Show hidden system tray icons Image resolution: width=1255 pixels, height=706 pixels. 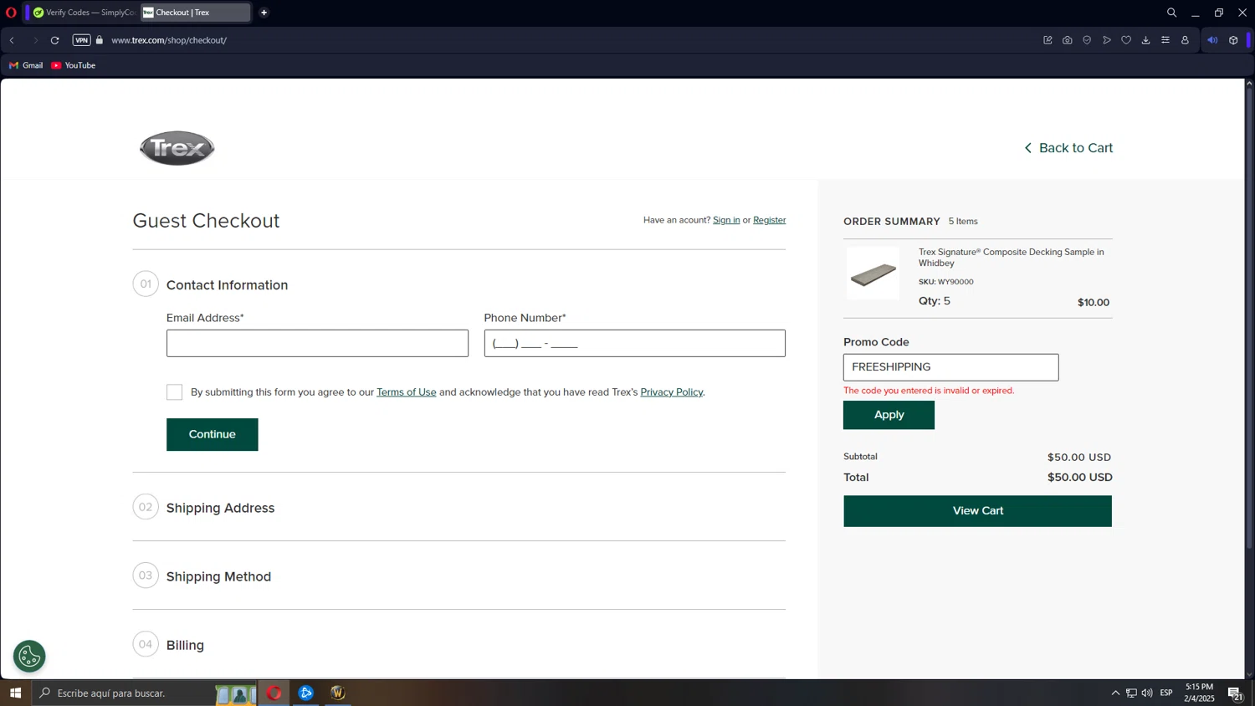point(1115,693)
